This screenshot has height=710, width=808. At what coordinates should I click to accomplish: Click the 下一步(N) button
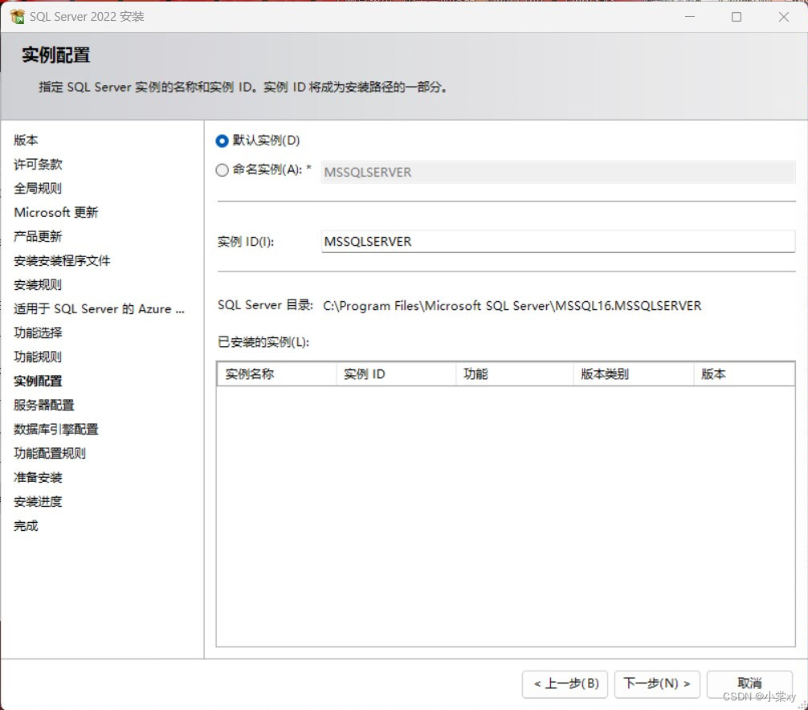coord(657,683)
